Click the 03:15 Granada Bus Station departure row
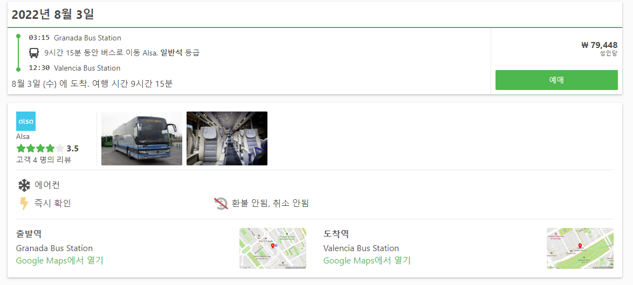Image resolution: width=633 pixels, height=285 pixels. coord(75,38)
